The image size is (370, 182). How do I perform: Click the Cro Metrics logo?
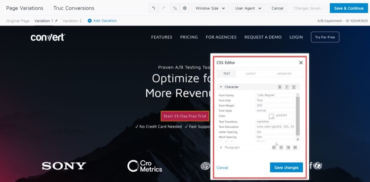145,166
